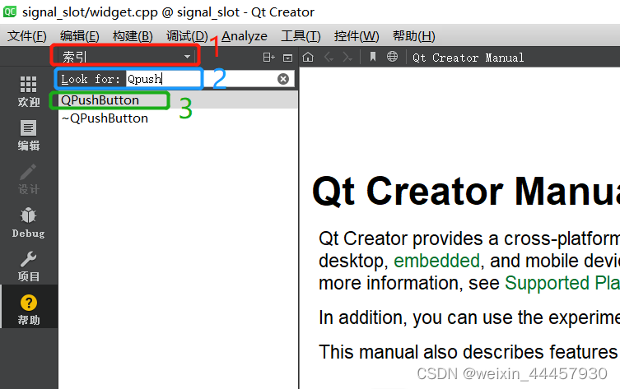Open help page online globe icon
The width and height of the screenshot is (620, 389).
(392, 57)
